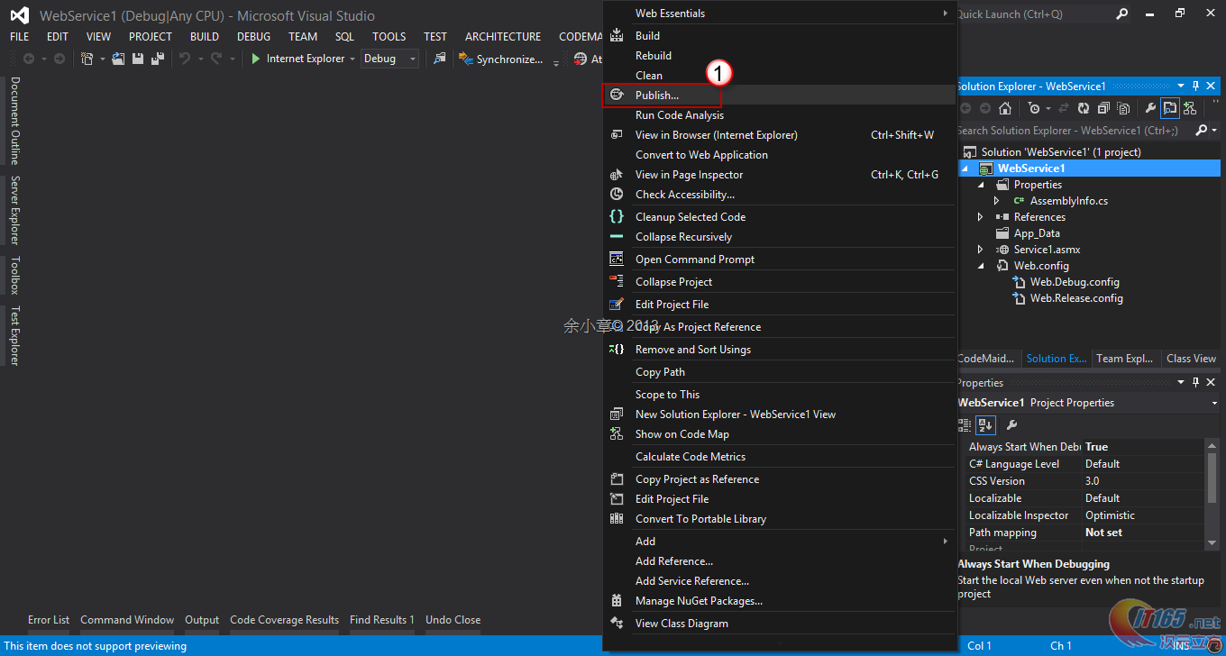Pin the Properties panel with pushpin icon
Image resolution: width=1226 pixels, height=656 pixels.
(1196, 383)
